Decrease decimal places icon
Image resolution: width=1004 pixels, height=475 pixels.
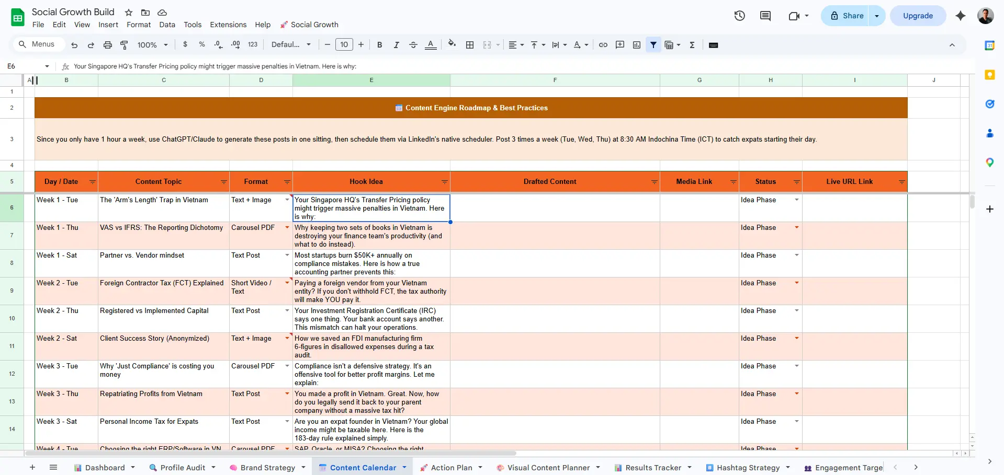pyautogui.click(x=219, y=45)
